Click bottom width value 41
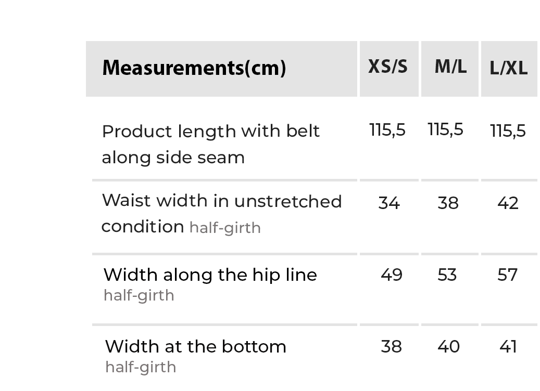The height and width of the screenshot is (391, 540). (508, 346)
